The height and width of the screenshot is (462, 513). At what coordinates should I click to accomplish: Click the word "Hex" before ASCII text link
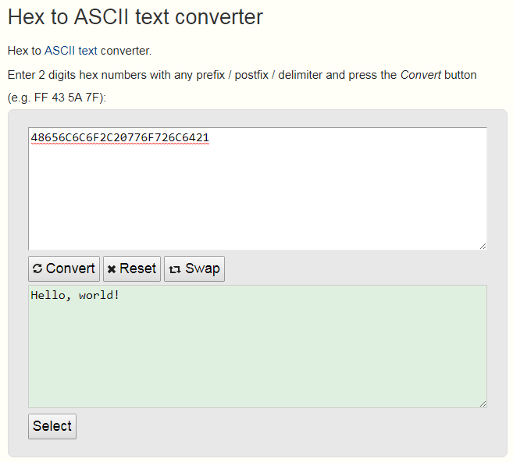(18, 51)
